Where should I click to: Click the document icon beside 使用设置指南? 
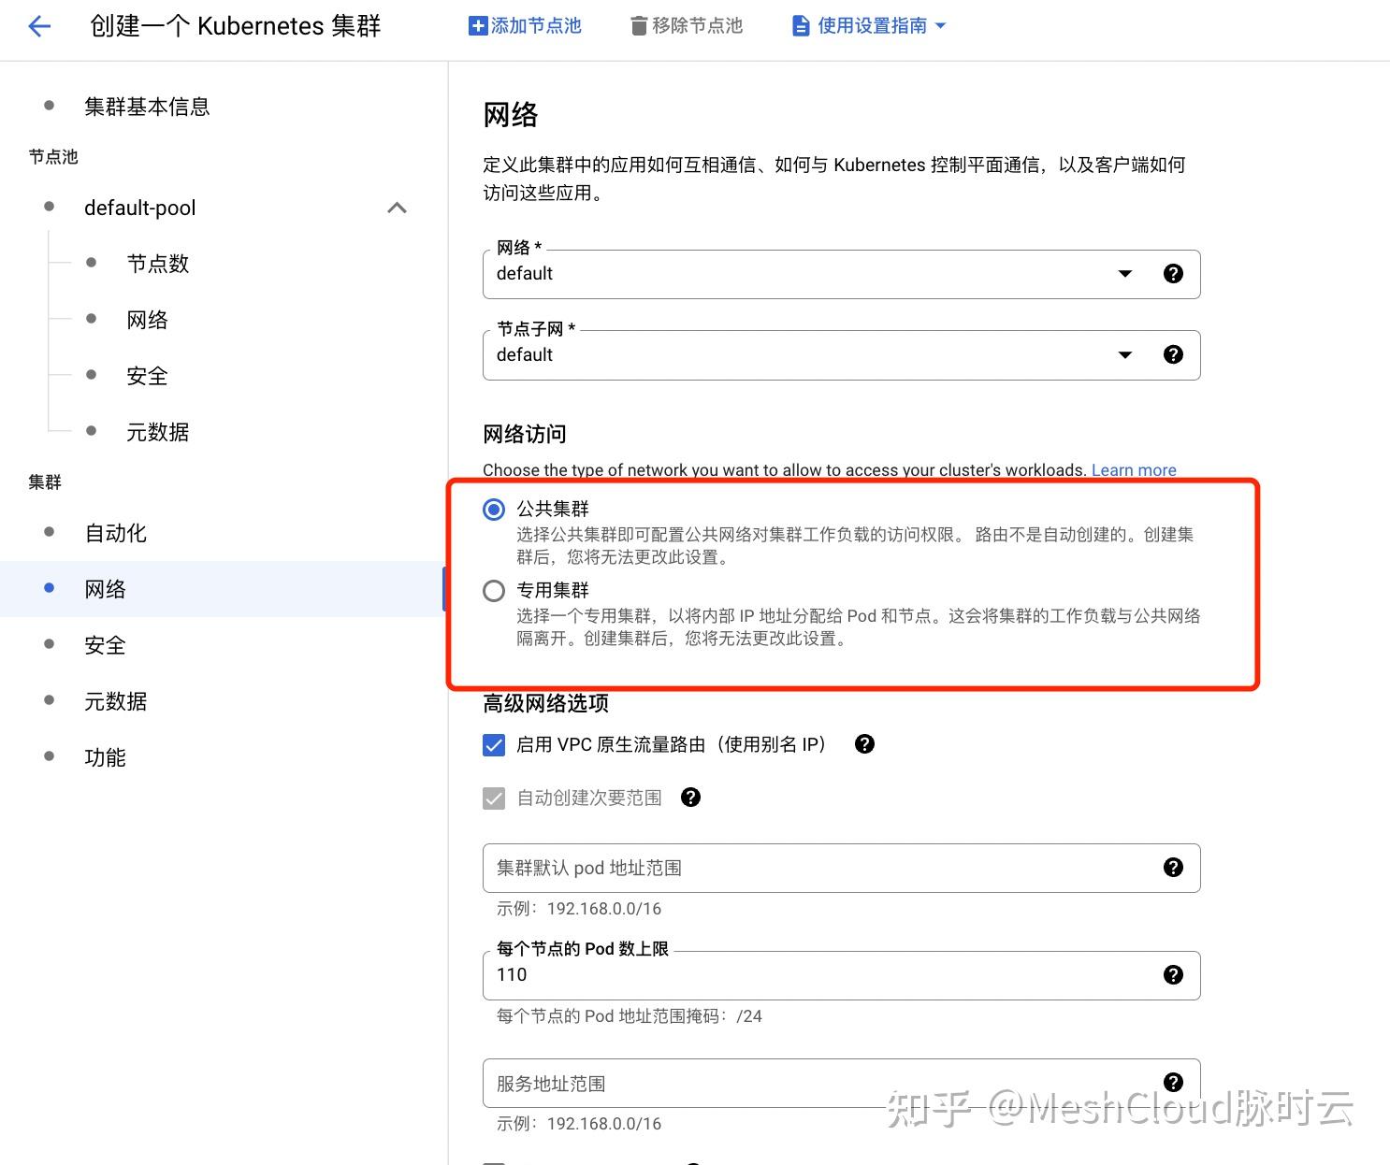[800, 25]
